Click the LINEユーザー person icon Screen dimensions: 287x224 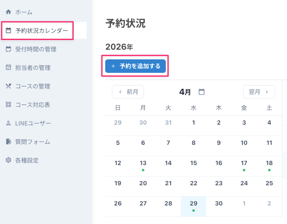click(8, 123)
